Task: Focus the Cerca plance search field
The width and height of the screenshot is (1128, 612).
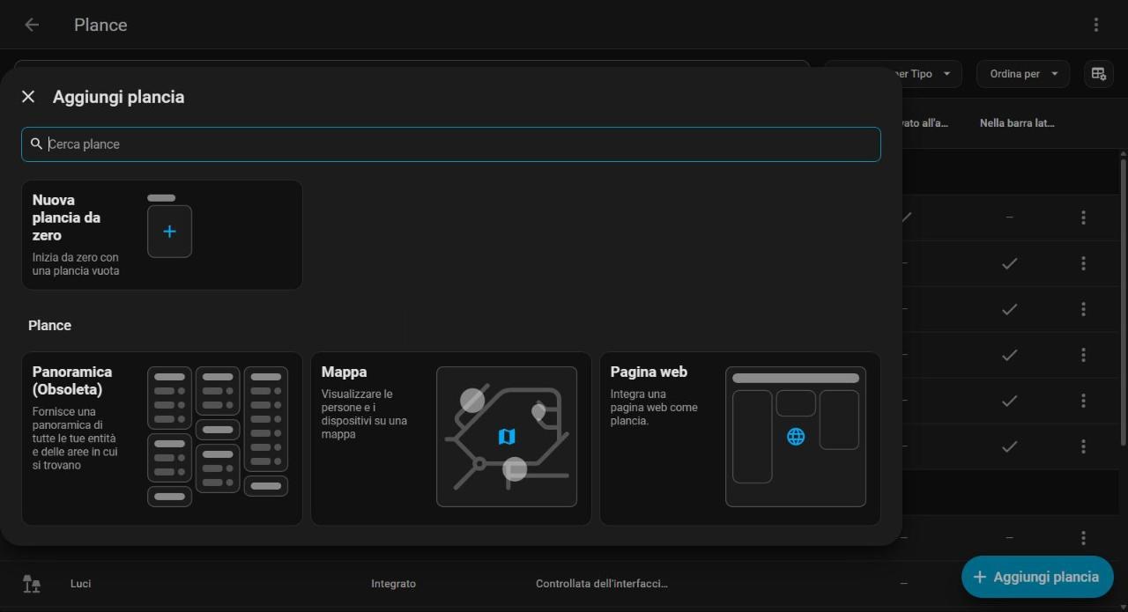Action: point(451,144)
